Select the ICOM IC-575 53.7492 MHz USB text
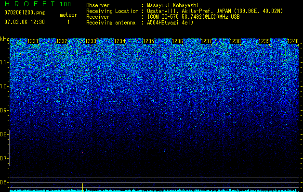Viewport: 303px width, 192px height. tap(193, 17)
